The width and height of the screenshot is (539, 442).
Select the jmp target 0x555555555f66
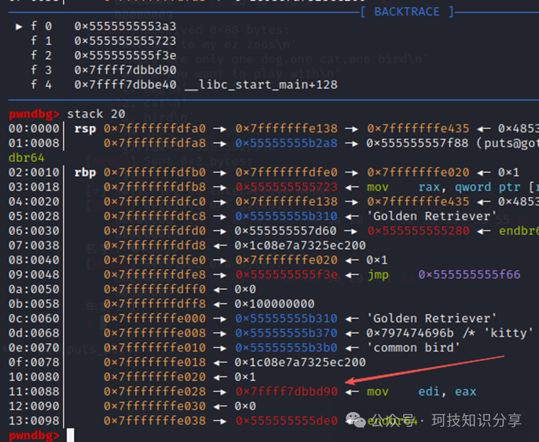click(469, 275)
